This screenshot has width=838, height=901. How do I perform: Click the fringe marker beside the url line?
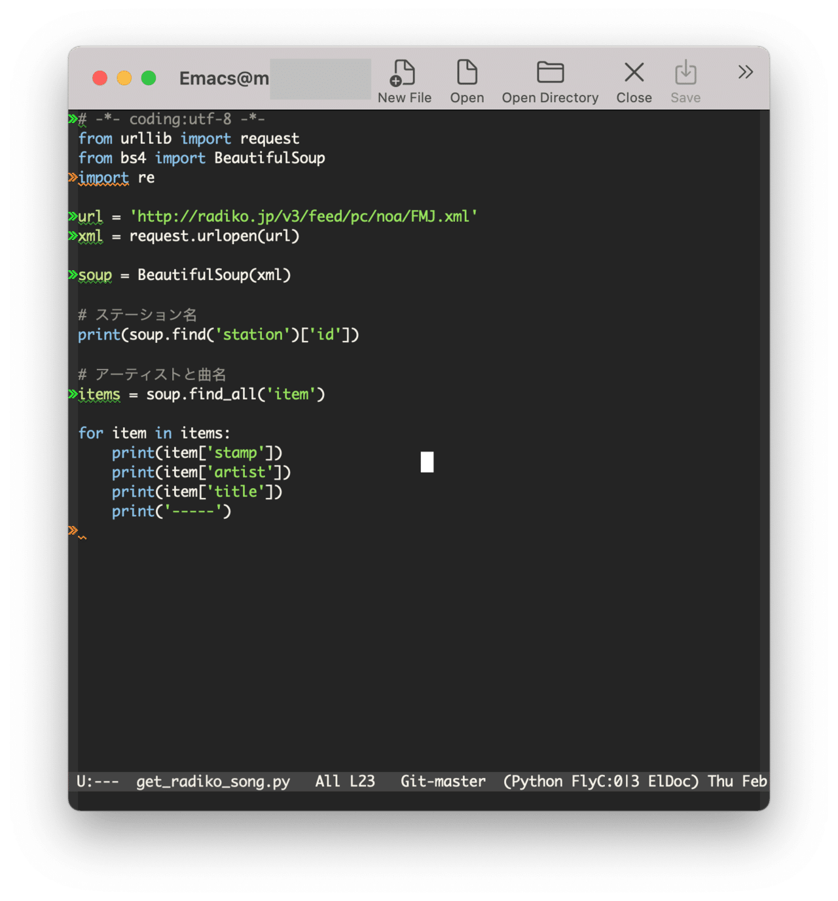(71, 216)
